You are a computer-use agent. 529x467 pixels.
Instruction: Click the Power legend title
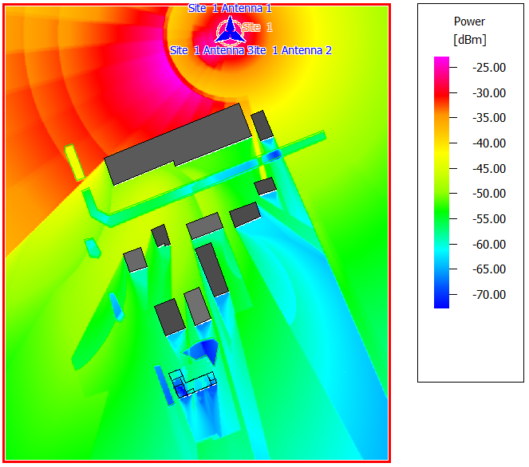pyautogui.click(x=468, y=22)
